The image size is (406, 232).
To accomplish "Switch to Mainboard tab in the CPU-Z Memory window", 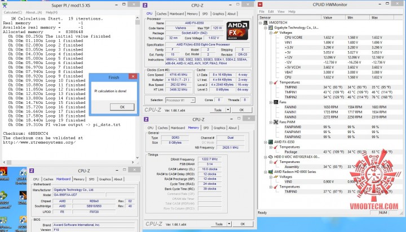I will tap(178, 128).
